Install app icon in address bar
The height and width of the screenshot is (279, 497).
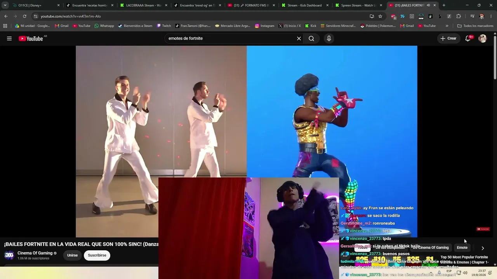click(x=372, y=16)
